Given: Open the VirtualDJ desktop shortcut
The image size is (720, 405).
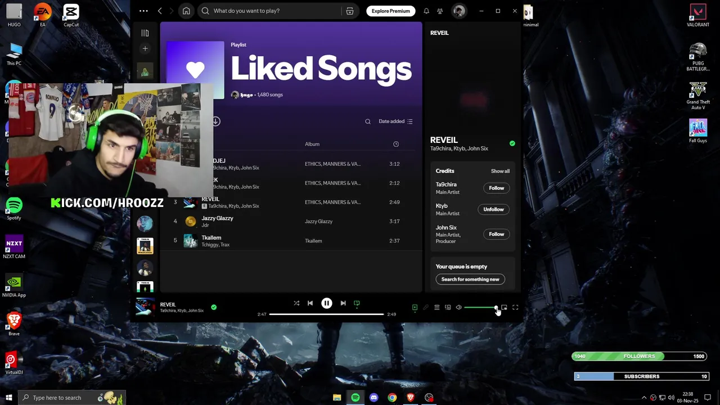Looking at the screenshot, I should click(x=14, y=363).
